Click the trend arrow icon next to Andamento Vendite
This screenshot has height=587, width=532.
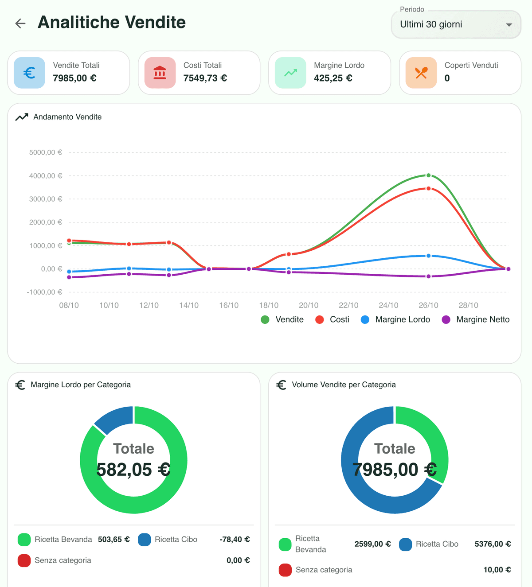pos(22,117)
